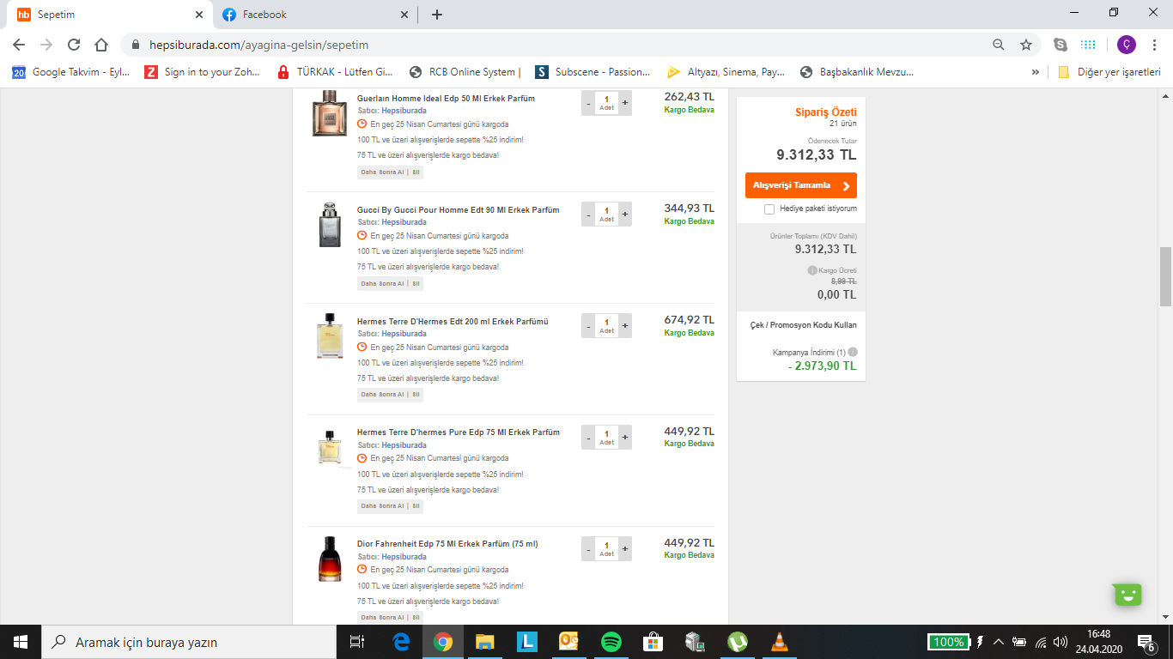Open the browser zoom magnifier icon
This screenshot has height=659, width=1173.
pos(998,45)
